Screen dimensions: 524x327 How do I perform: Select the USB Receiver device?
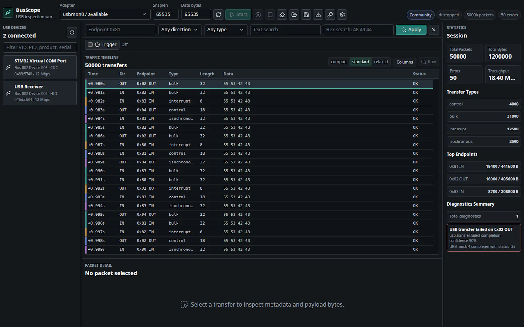(x=40, y=93)
